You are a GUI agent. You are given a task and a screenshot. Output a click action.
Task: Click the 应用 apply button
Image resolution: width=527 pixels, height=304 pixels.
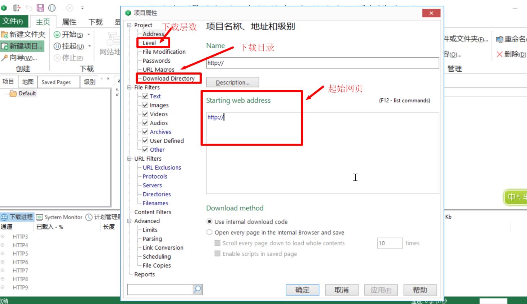coord(381,290)
